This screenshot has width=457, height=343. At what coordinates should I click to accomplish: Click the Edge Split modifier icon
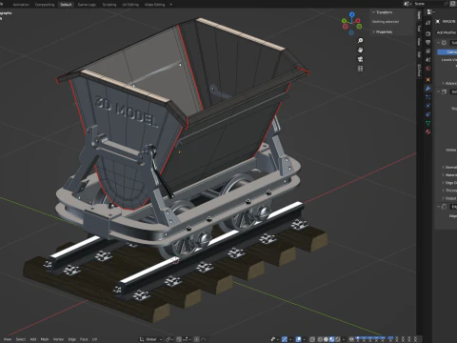point(444,207)
